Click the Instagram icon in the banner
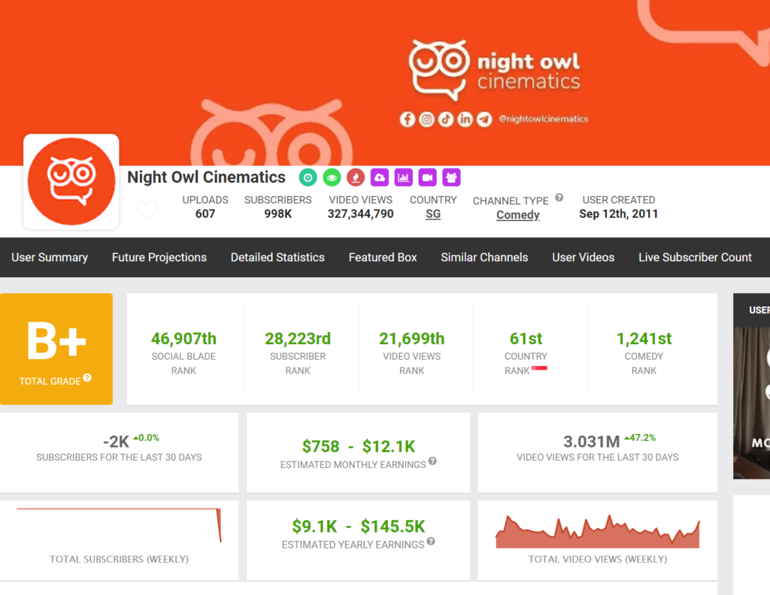The height and width of the screenshot is (595, 770). (426, 119)
